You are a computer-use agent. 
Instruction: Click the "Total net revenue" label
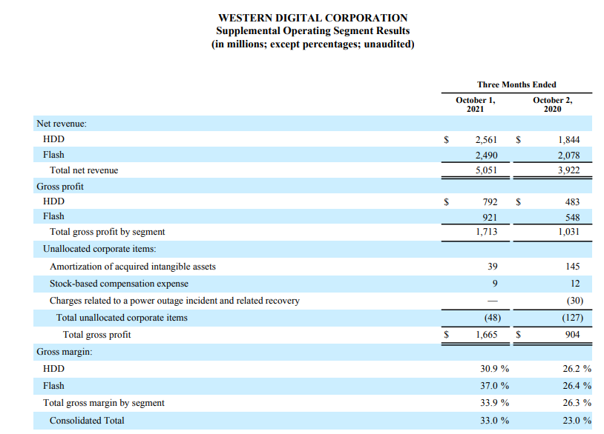tap(84, 170)
